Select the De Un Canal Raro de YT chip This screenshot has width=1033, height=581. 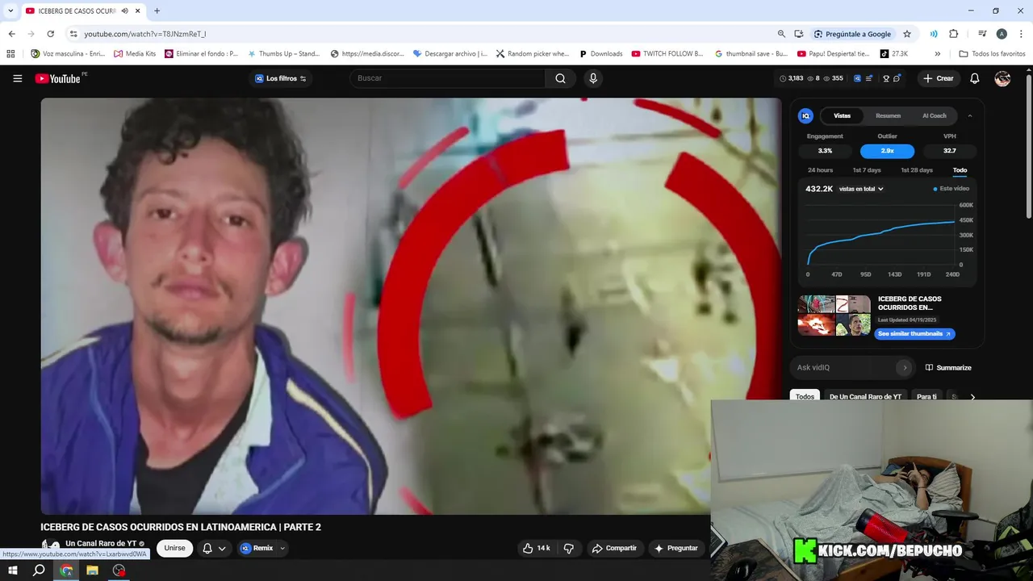pyautogui.click(x=865, y=396)
